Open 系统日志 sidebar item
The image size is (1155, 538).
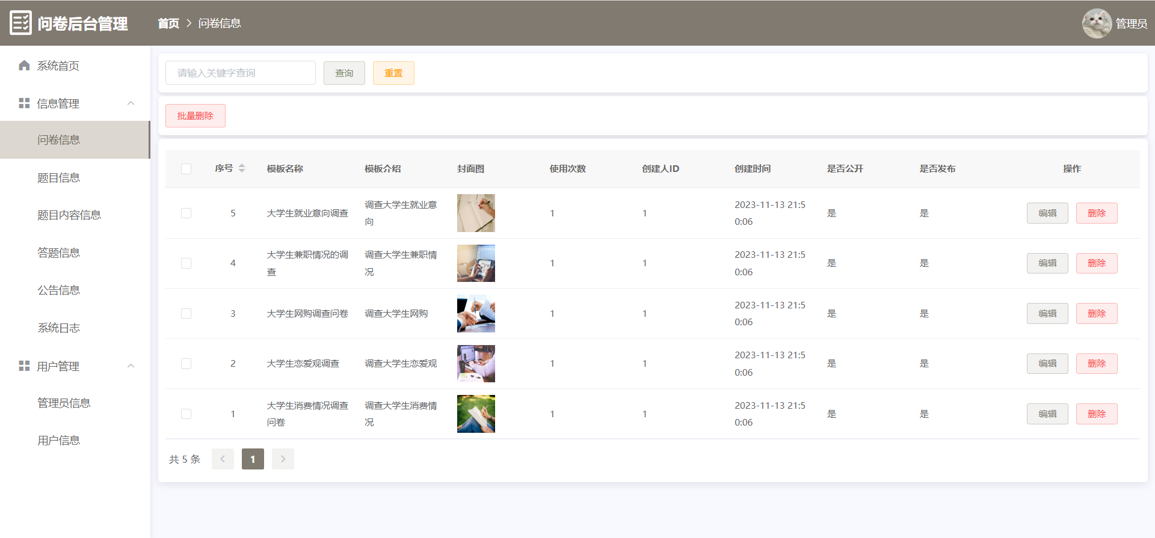pos(75,328)
